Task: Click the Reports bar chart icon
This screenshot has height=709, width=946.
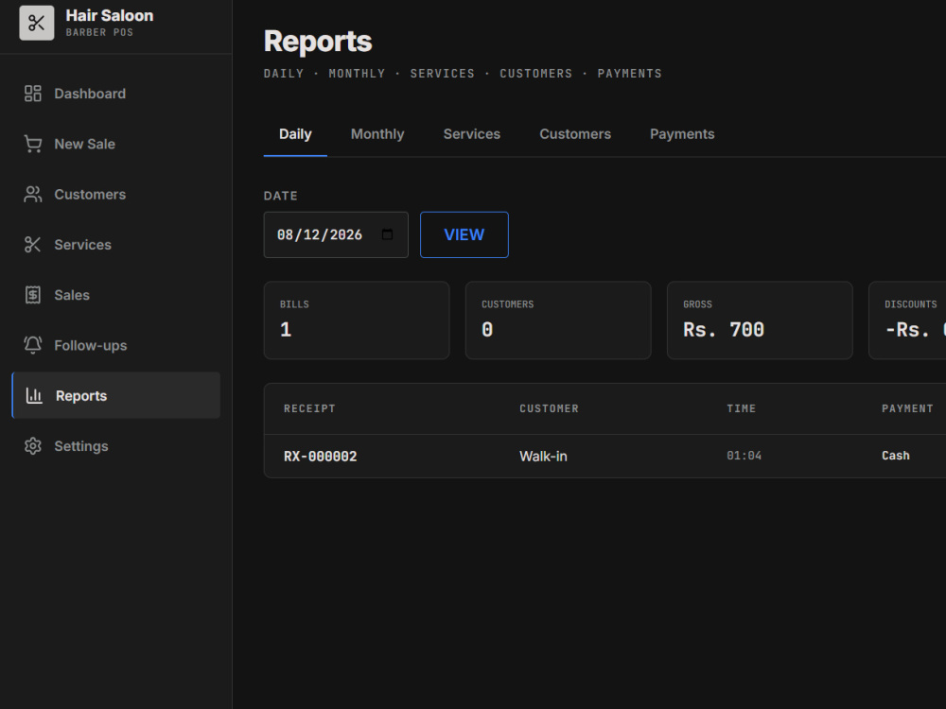Action: 34,395
